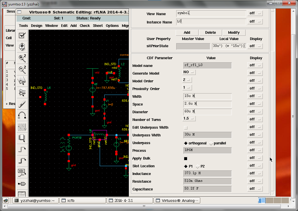Click the Check and Save icon
The image size is (298, 211).
point(22,35)
